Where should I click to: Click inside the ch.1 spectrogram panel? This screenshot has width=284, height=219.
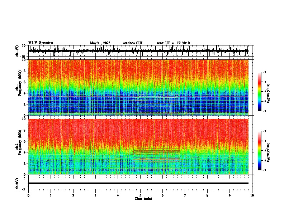pos(138,87)
